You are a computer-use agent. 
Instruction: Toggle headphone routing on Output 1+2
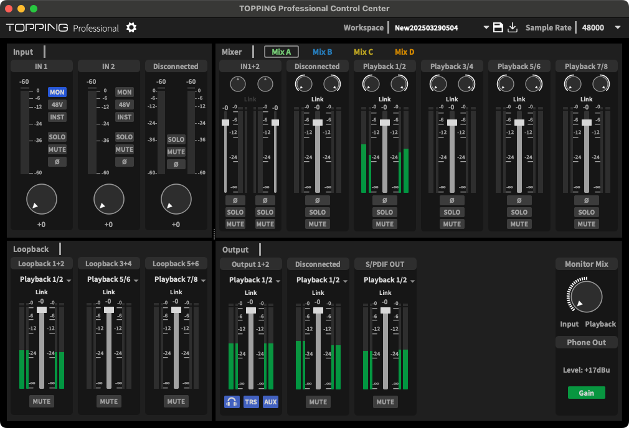coord(232,401)
